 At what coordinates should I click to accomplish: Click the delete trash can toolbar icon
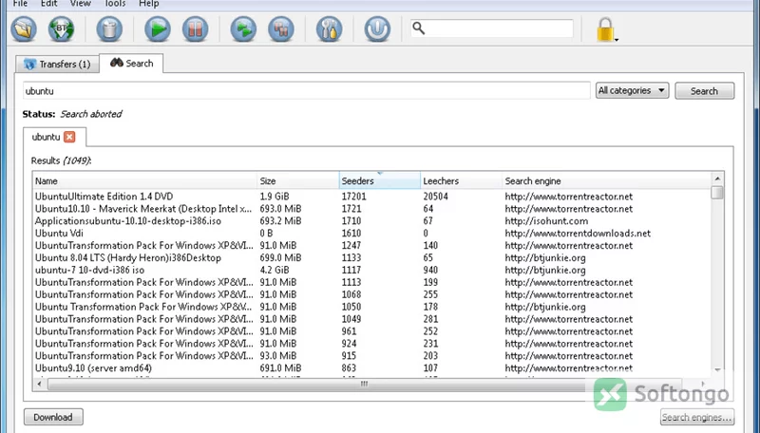[x=109, y=29]
